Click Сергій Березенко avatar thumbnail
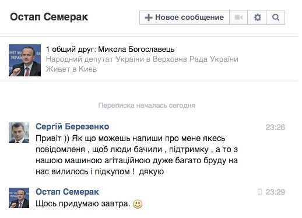This screenshot has width=302, height=218. 19,132
